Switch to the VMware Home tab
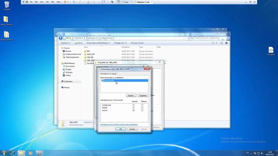Screen dimensions: 278x156 [x=126, y=2]
